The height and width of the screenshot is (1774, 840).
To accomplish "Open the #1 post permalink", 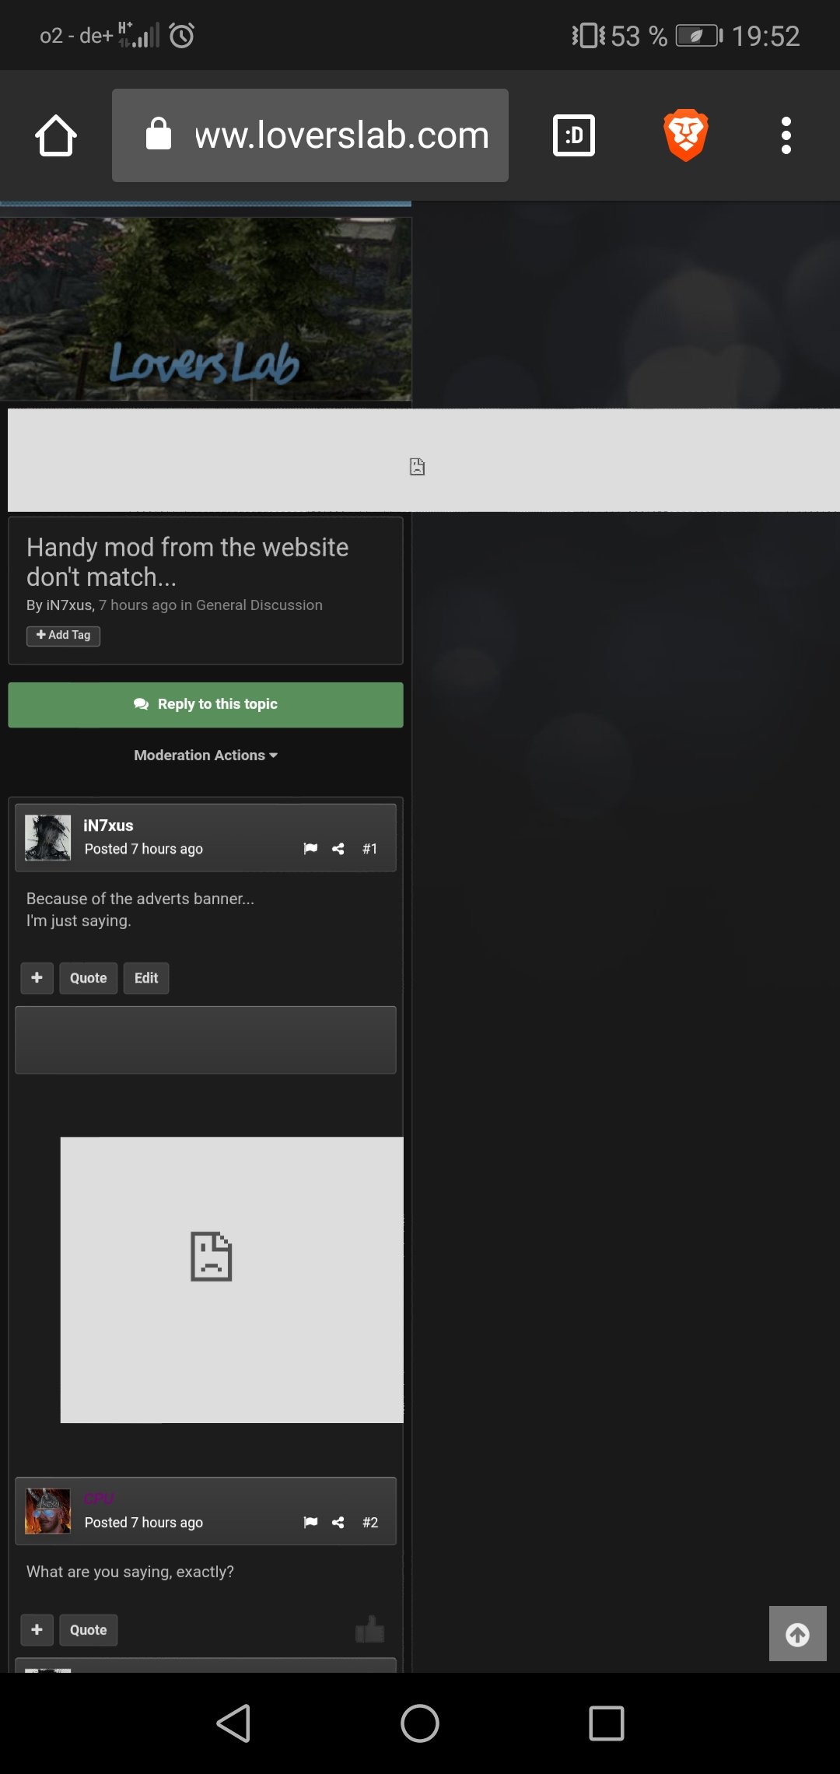I will pos(370,849).
